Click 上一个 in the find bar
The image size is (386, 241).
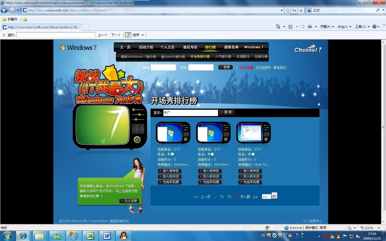102,35
